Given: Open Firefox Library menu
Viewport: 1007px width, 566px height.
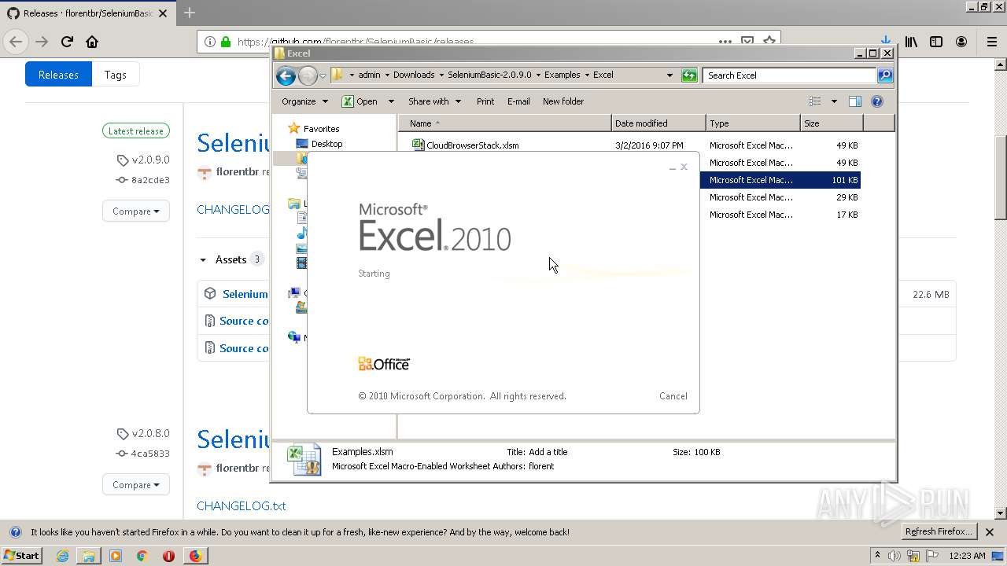Looking at the screenshot, I should tap(911, 42).
